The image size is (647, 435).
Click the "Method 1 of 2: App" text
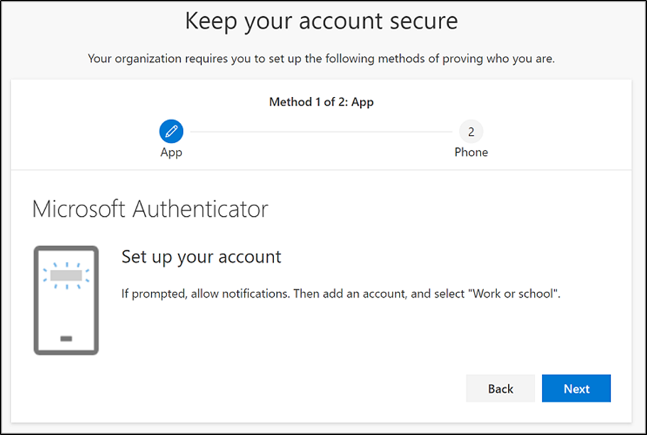321,102
